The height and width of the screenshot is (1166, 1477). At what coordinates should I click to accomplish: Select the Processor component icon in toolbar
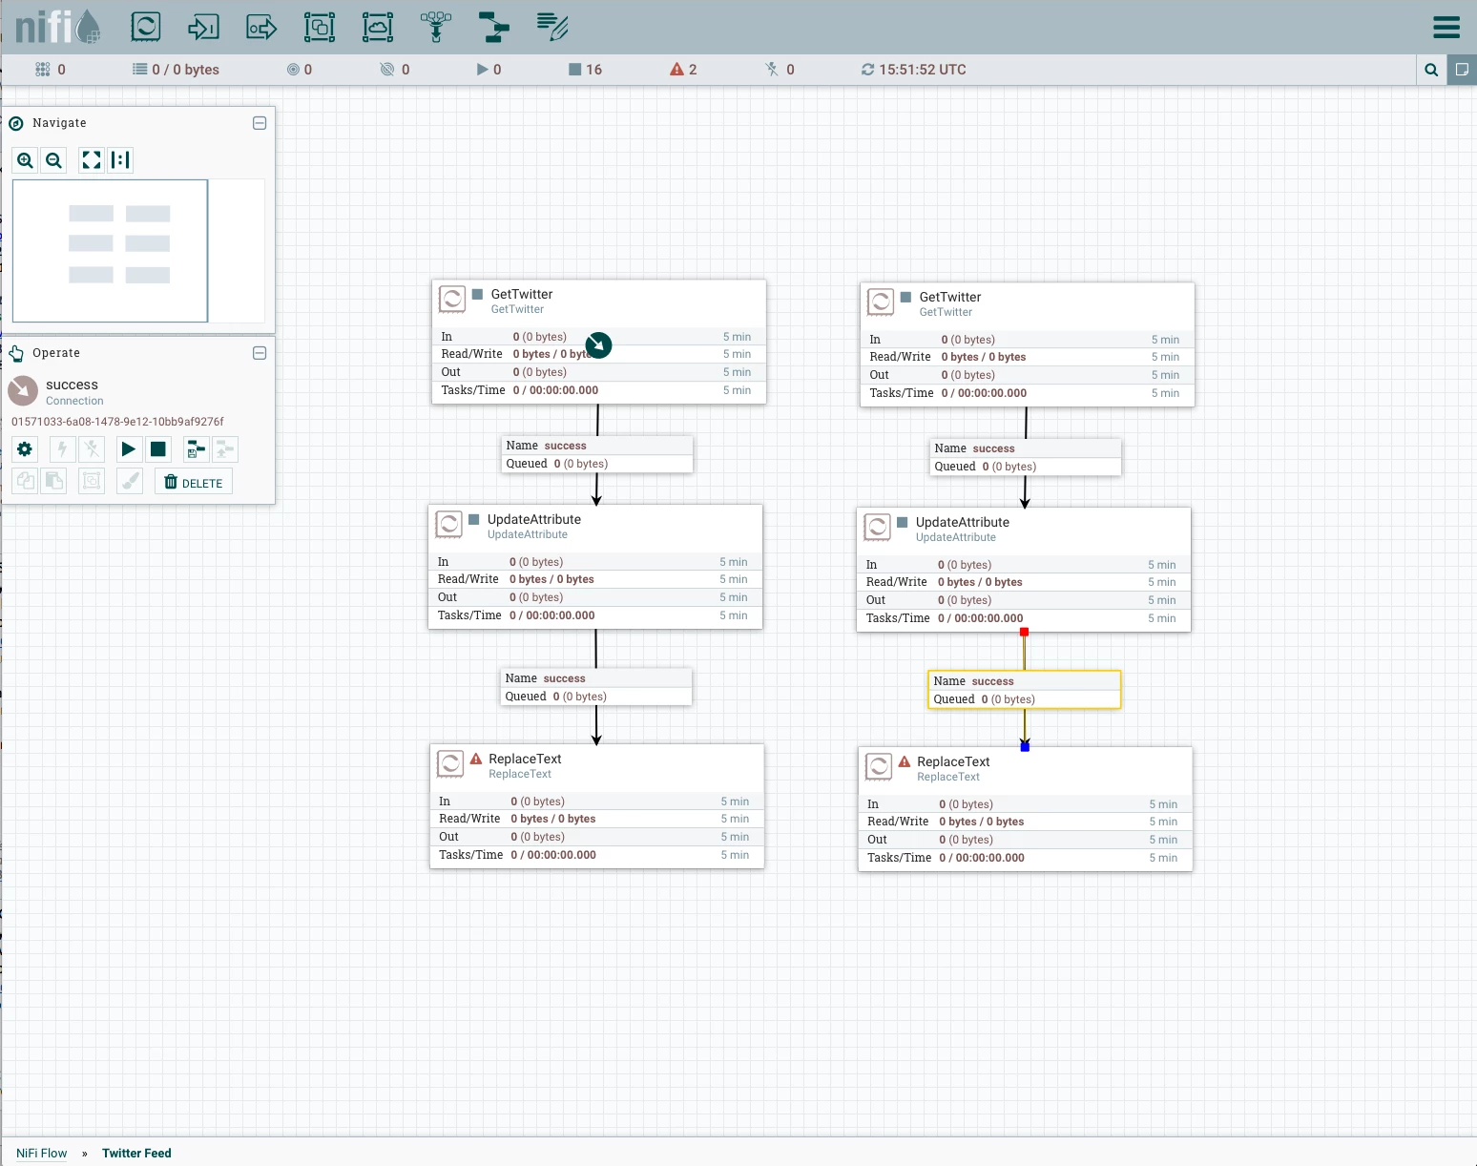click(x=145, y=27)
